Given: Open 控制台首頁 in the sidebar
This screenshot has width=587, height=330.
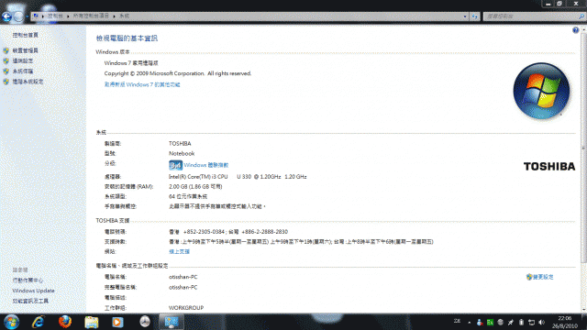Looking at the screenshot, I should pos(25,35).
